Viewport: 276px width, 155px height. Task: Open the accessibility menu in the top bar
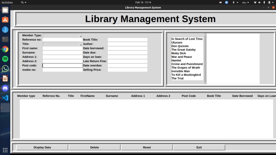[235, 2]
